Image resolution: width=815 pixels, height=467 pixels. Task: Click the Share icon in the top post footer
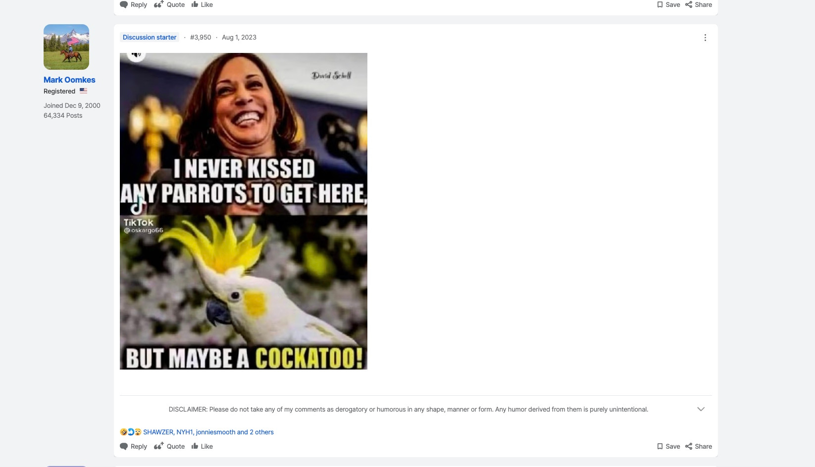[689, 4]
